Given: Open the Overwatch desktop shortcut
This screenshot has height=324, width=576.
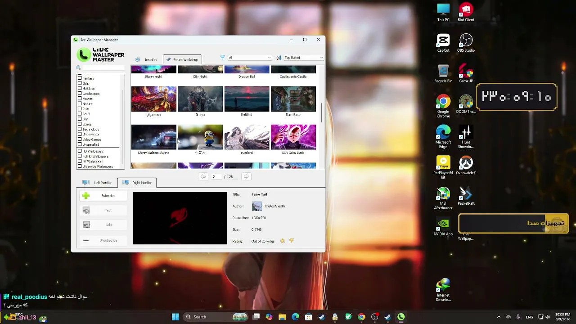Looking at the screenshot, I should (x=466, y=165).
